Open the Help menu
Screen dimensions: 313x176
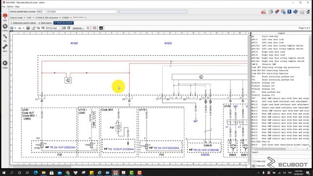(17, 6)
